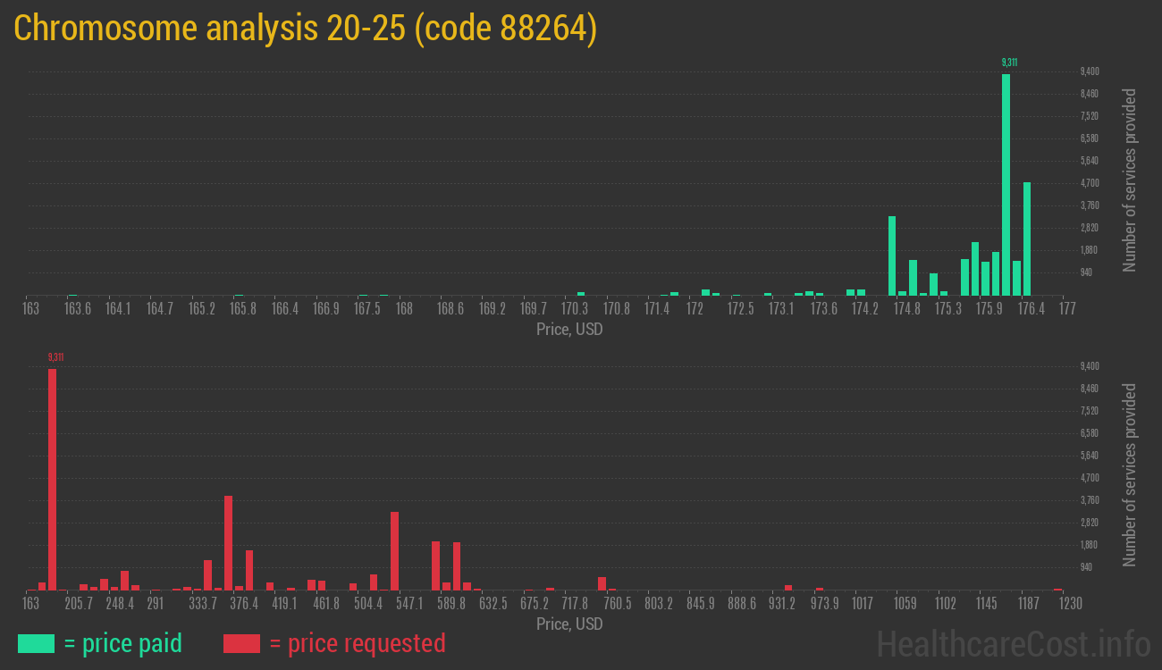Screen dimensions: 1162x670
Task: Click the 177 tick on top x-axis
Action: click(1066, 309)
